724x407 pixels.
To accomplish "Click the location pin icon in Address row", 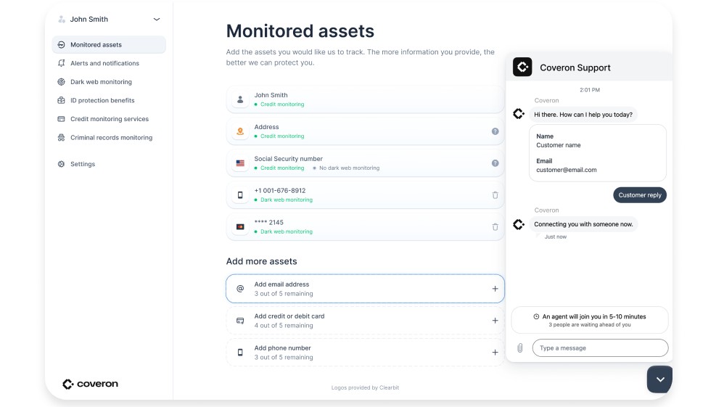I will point(240,131).
